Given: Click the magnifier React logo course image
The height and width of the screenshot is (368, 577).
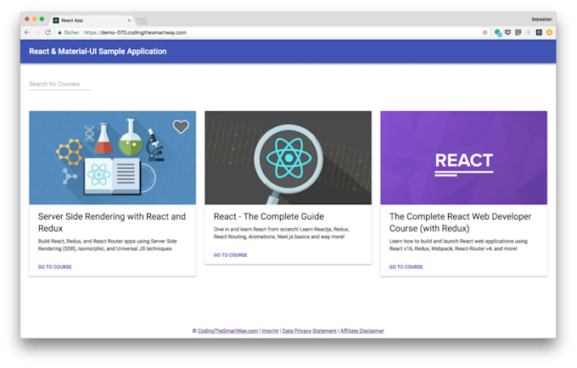Looking at the screenshot, I should point(288,158).
